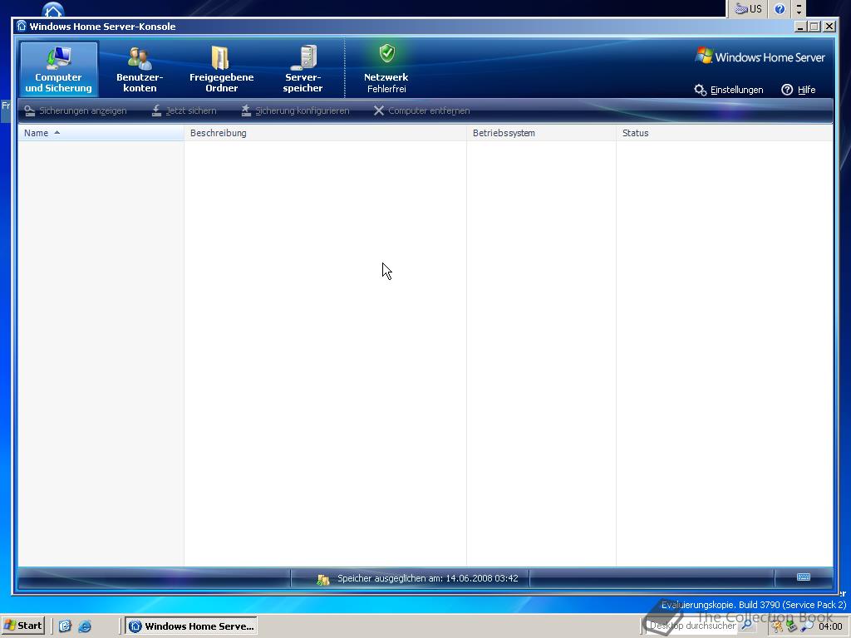Click the desktop search magnifier button
Image resolution: width=851 pixels, height=638 pixels.
click(x=747, y=626)
